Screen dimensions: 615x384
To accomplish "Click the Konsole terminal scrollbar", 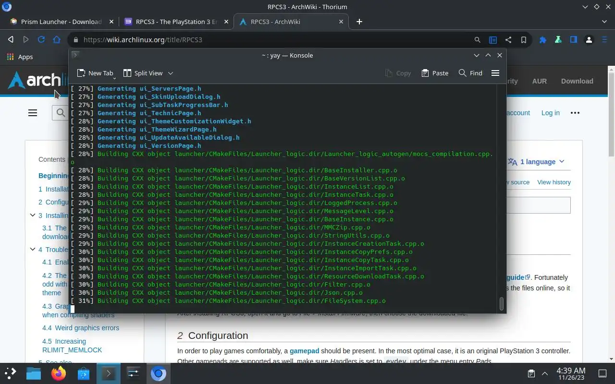I will pos(501,304).
